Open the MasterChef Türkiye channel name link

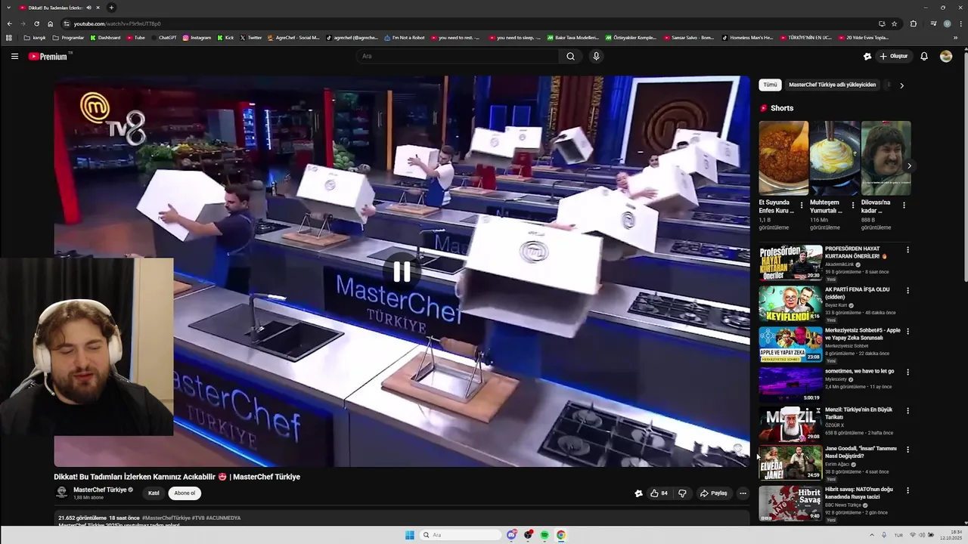point(100,490)
